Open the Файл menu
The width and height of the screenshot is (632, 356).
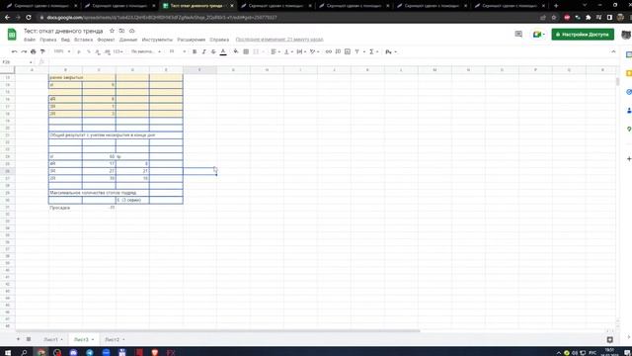[x=30, y=40]
